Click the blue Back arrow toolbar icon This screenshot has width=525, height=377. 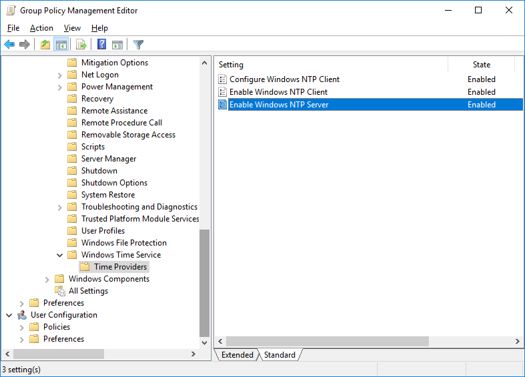point(9,44)
